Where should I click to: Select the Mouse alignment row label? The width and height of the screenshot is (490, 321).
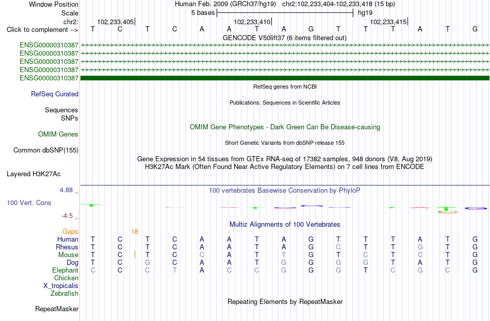pyautogui.click(x=68, y=255)
